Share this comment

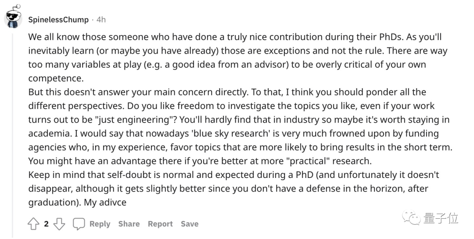pos(129,224)
